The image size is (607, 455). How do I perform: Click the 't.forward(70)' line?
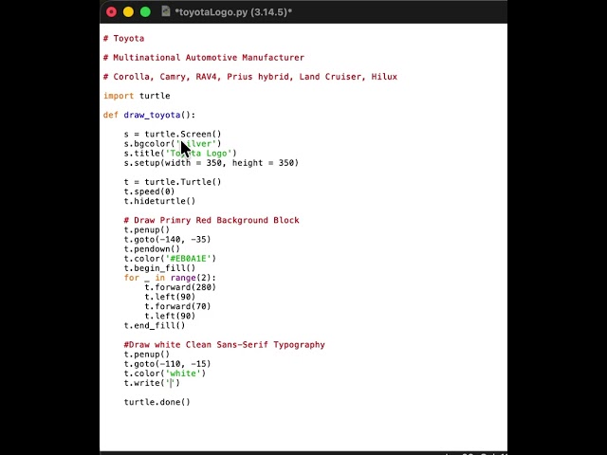177,306
